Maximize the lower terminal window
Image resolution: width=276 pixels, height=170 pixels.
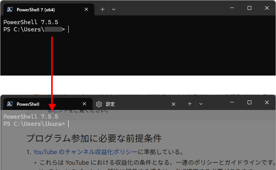(x=249, y=102)
